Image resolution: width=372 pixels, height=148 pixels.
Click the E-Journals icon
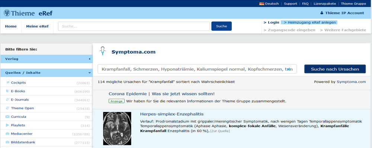pyautogui.click(x=7, y=100)
